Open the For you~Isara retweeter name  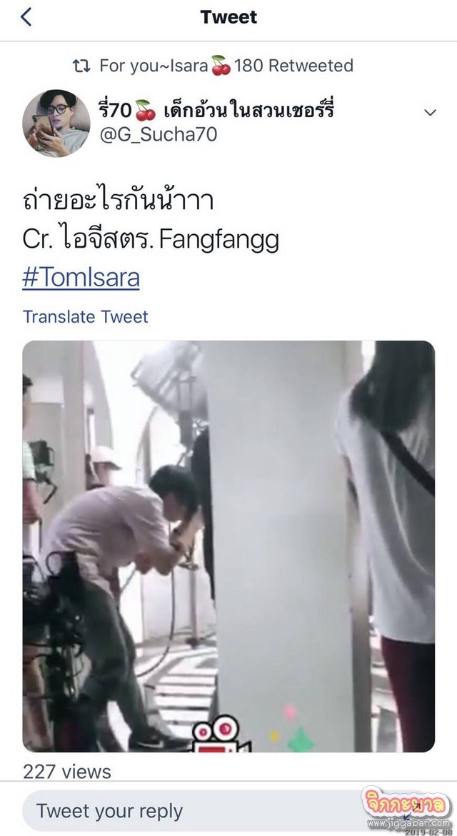[154, 66]
